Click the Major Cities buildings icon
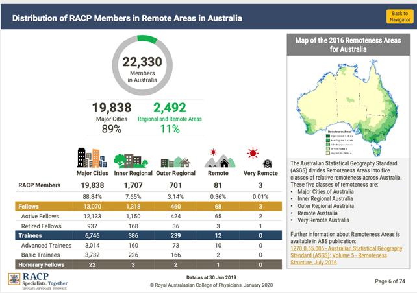This screenshot has height=293, width=417. [x=92, y=158]
